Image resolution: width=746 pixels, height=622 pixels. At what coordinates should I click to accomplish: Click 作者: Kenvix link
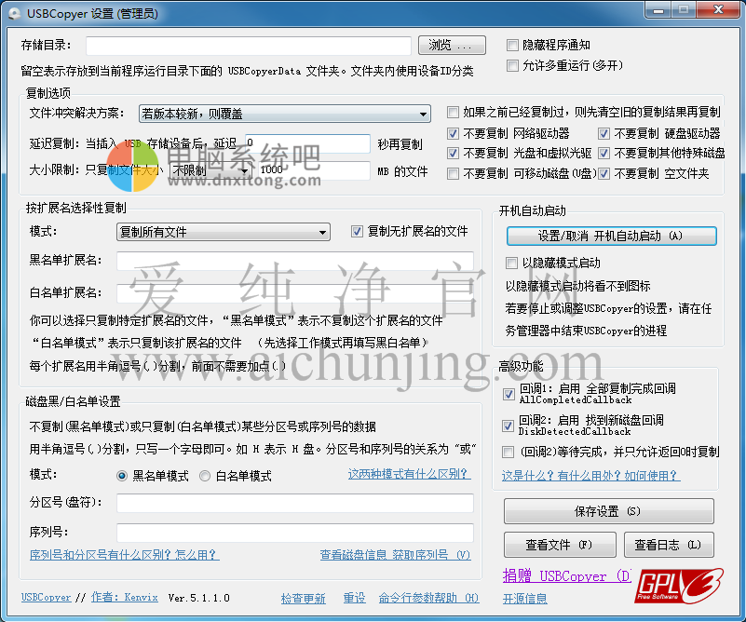(x=124, y=597)
